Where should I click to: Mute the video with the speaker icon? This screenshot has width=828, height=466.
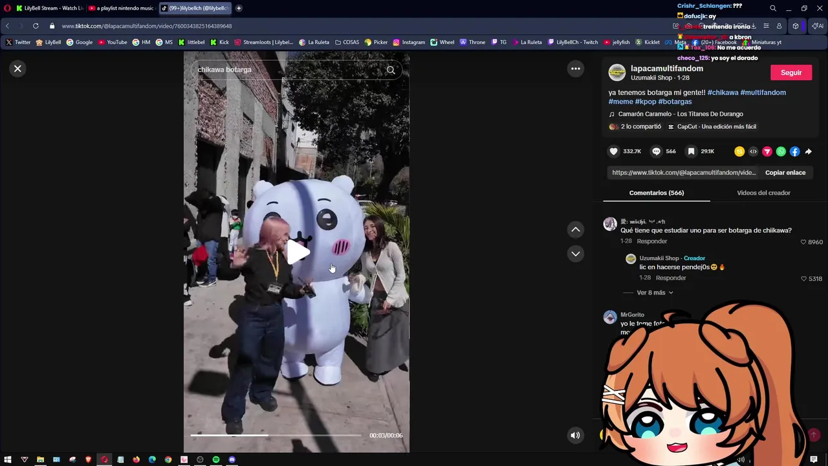(575, 436)
